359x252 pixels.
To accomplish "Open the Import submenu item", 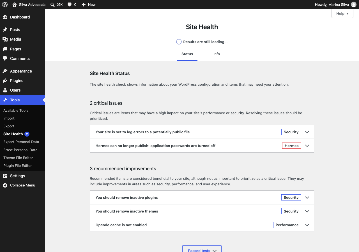I will tap(9, 118).
